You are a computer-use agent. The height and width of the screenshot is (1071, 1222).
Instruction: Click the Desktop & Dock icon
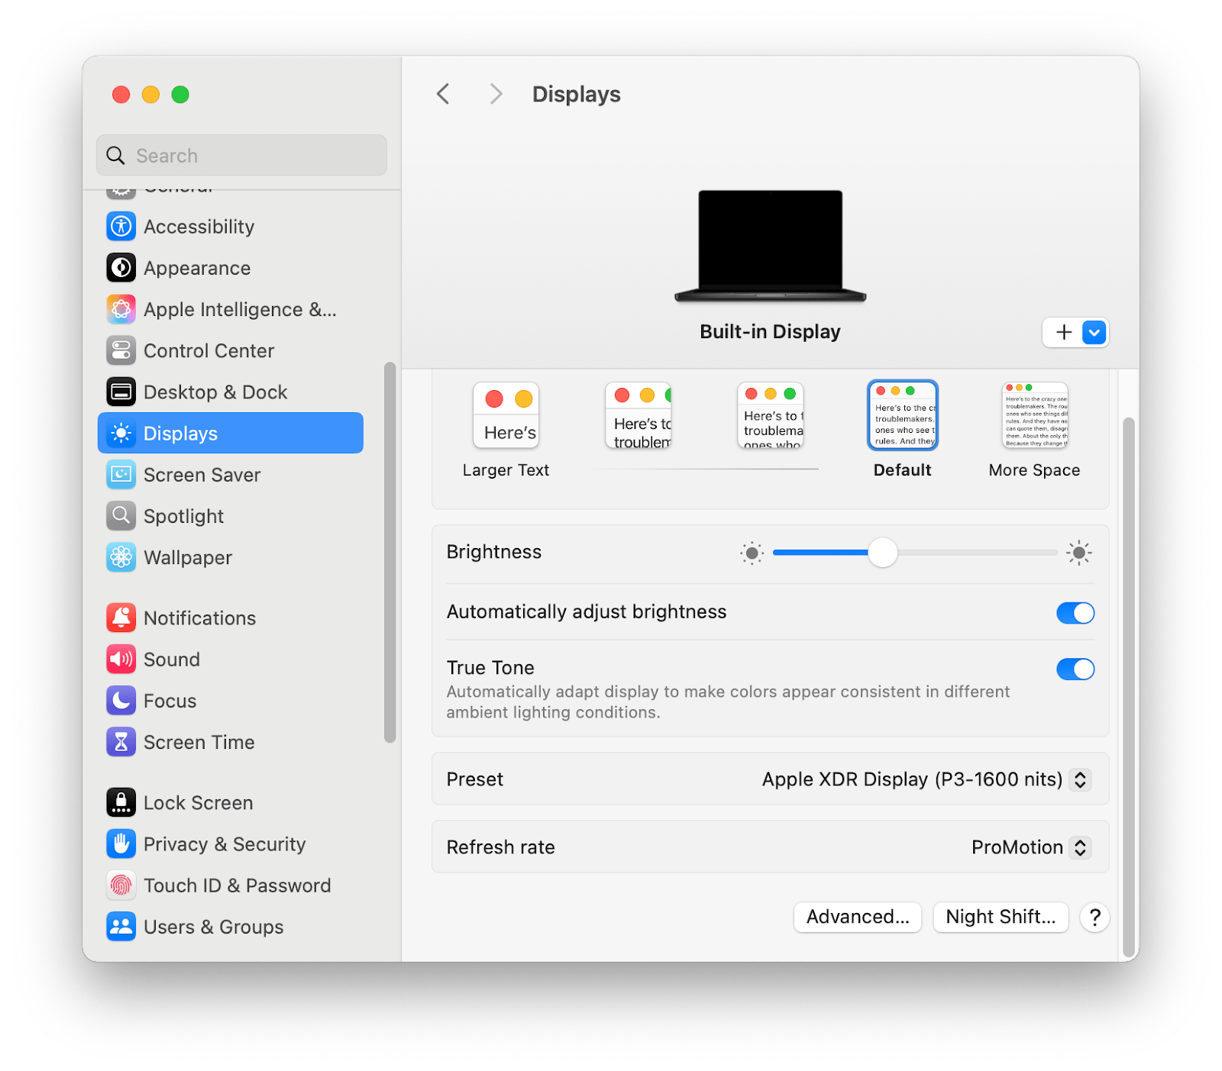pos(121,392)
